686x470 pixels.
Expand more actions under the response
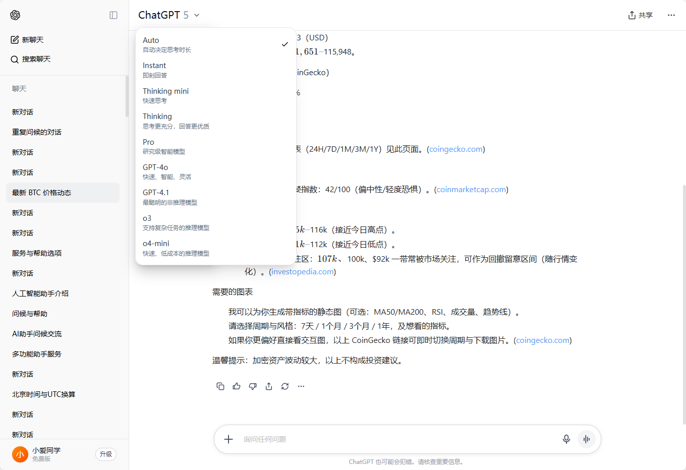tap(301, 386)
